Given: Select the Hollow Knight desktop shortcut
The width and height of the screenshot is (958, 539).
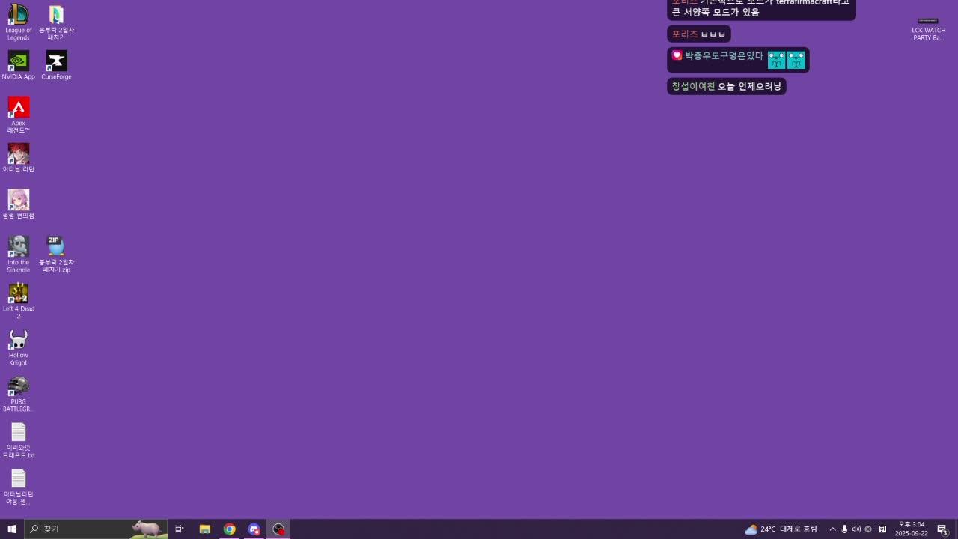Looking at the screenshot, I should [18, 348].
